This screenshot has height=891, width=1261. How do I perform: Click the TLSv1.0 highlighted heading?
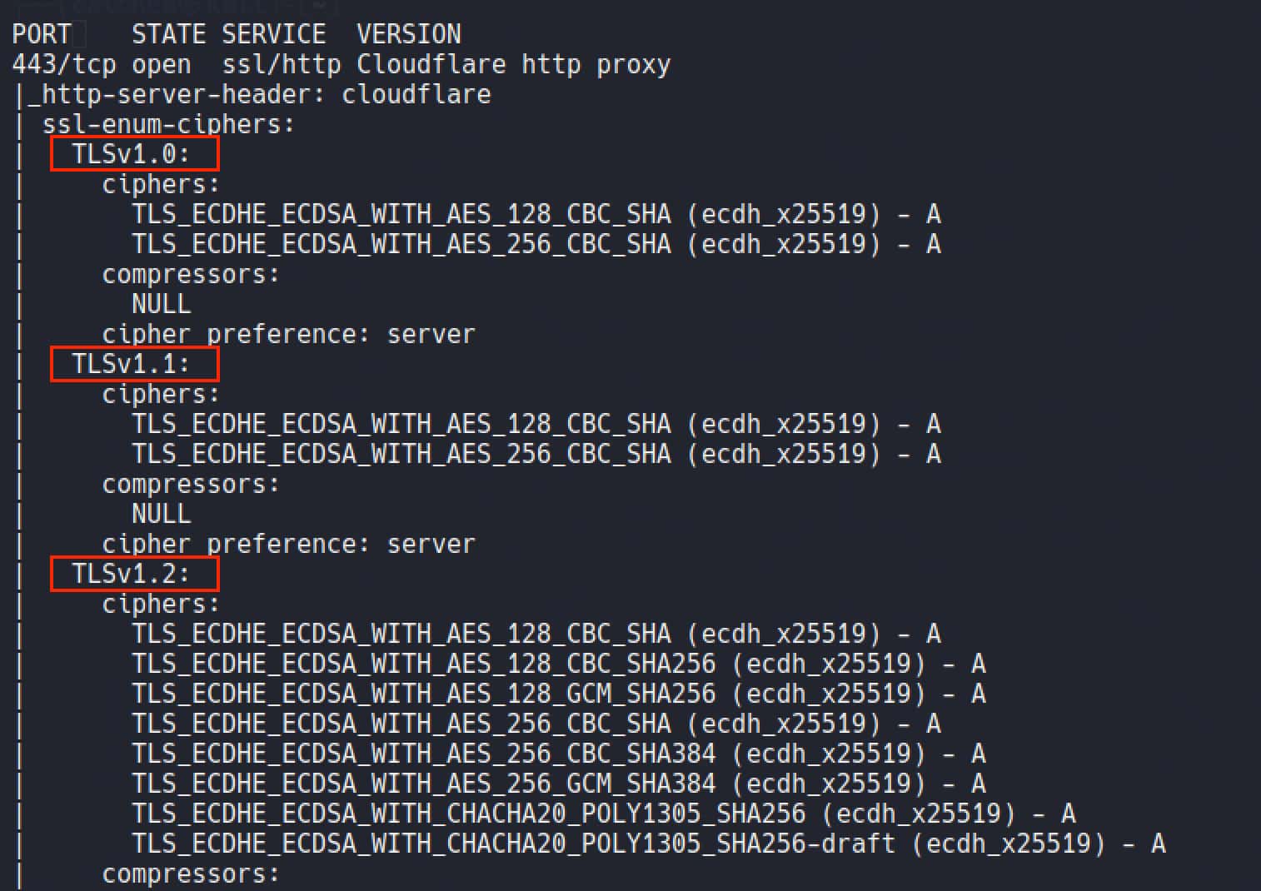132,154
